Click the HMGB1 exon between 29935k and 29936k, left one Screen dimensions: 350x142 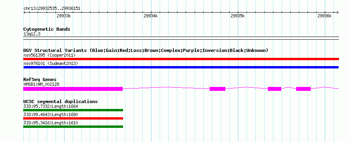(274, 89)
